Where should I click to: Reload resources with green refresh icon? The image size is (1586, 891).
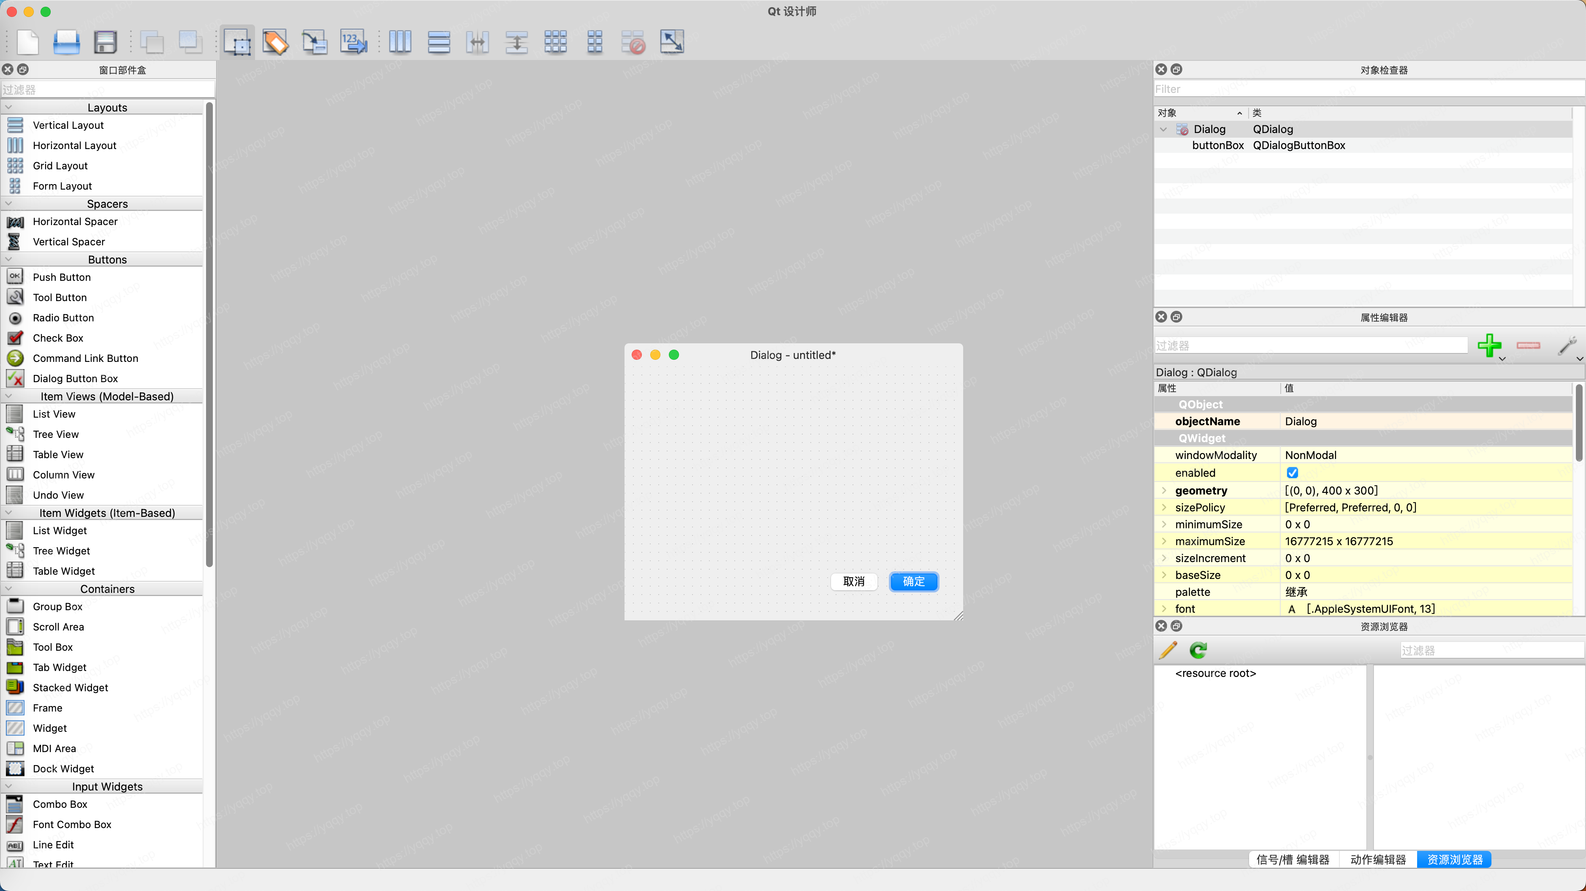coord(1198,650)
